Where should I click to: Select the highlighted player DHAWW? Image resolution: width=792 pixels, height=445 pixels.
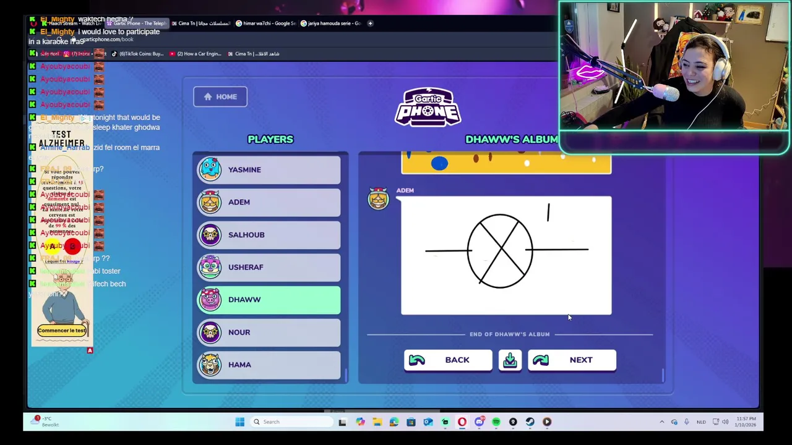click(269, 300)
